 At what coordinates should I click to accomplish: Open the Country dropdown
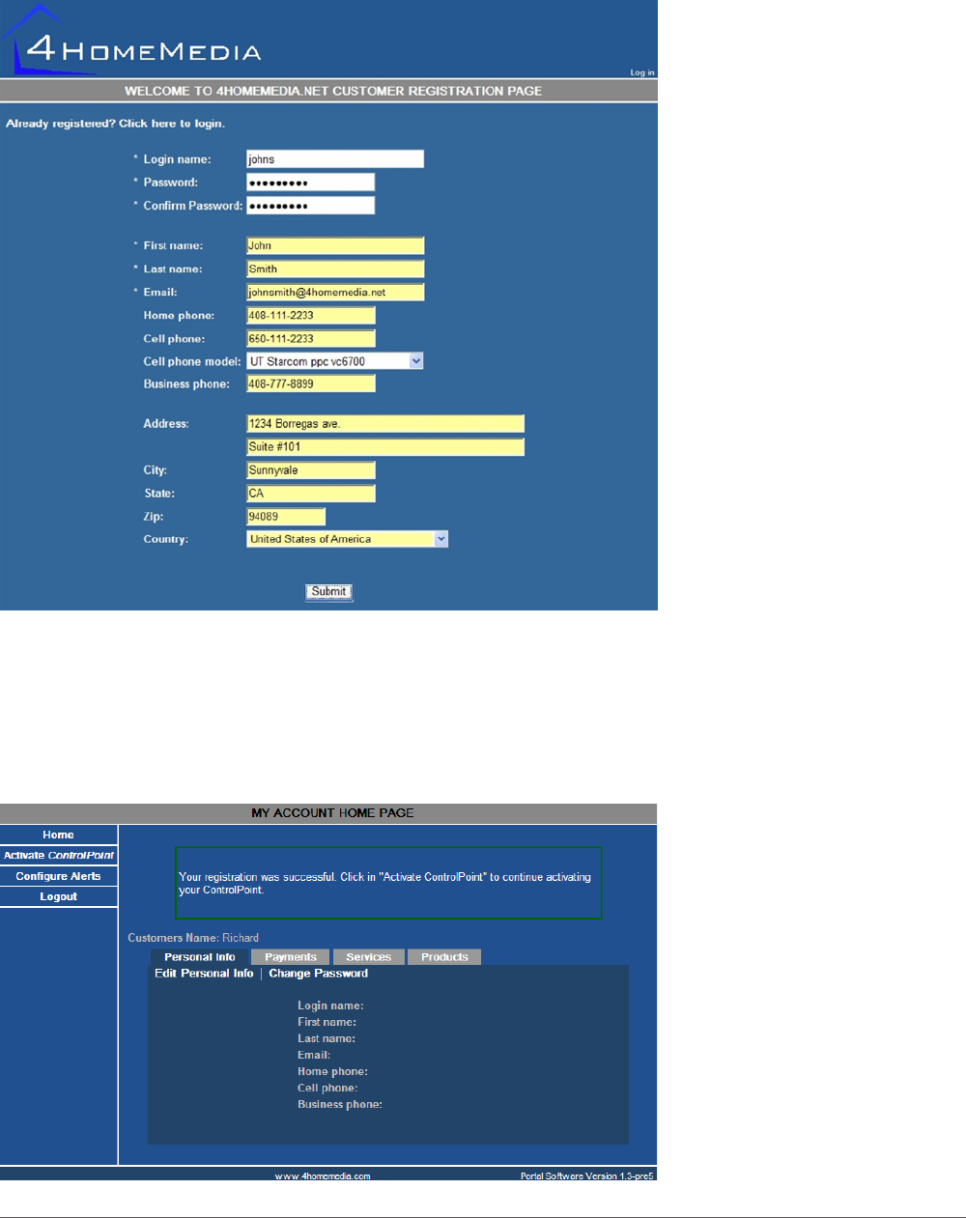(x=348, y=540)
